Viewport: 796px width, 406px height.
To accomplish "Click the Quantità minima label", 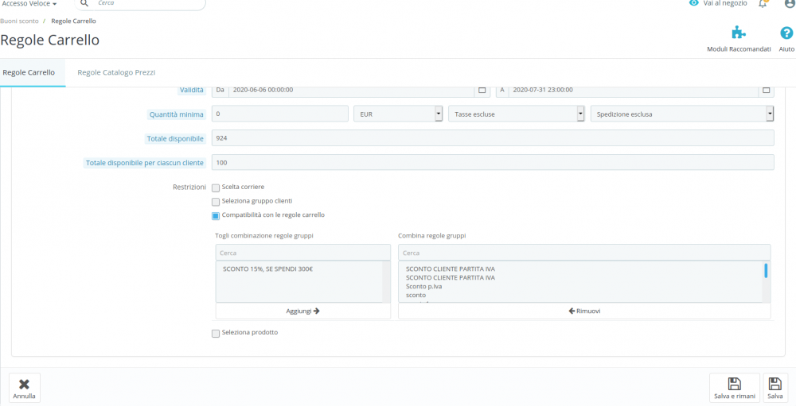I will (x=176, y=114).
